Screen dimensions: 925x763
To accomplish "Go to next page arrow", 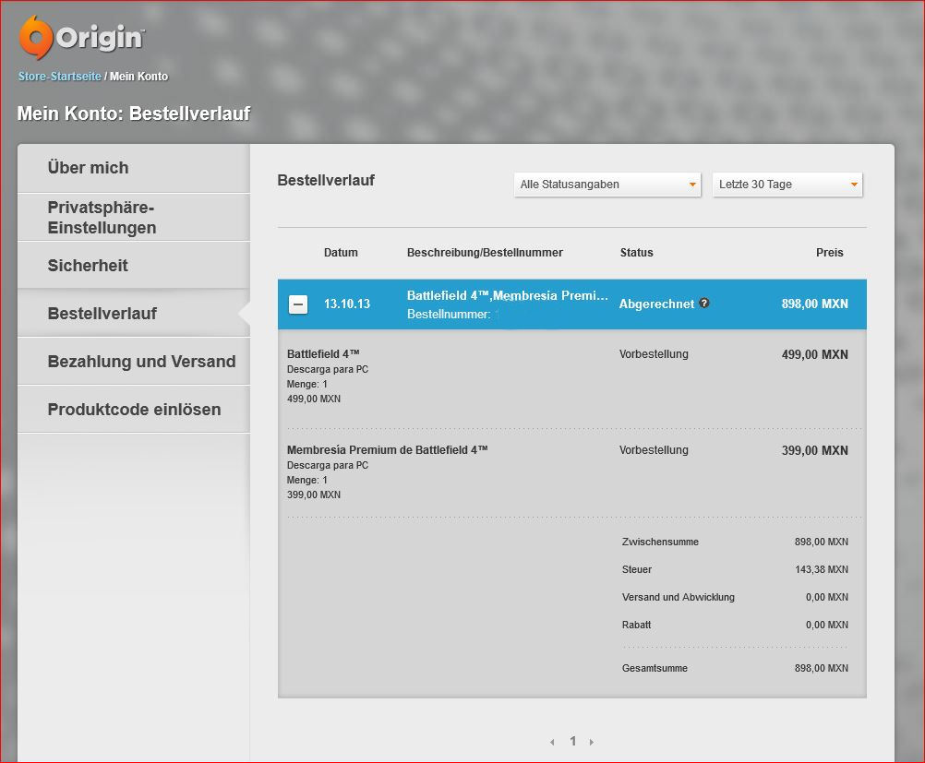I will tap(592, 742).
